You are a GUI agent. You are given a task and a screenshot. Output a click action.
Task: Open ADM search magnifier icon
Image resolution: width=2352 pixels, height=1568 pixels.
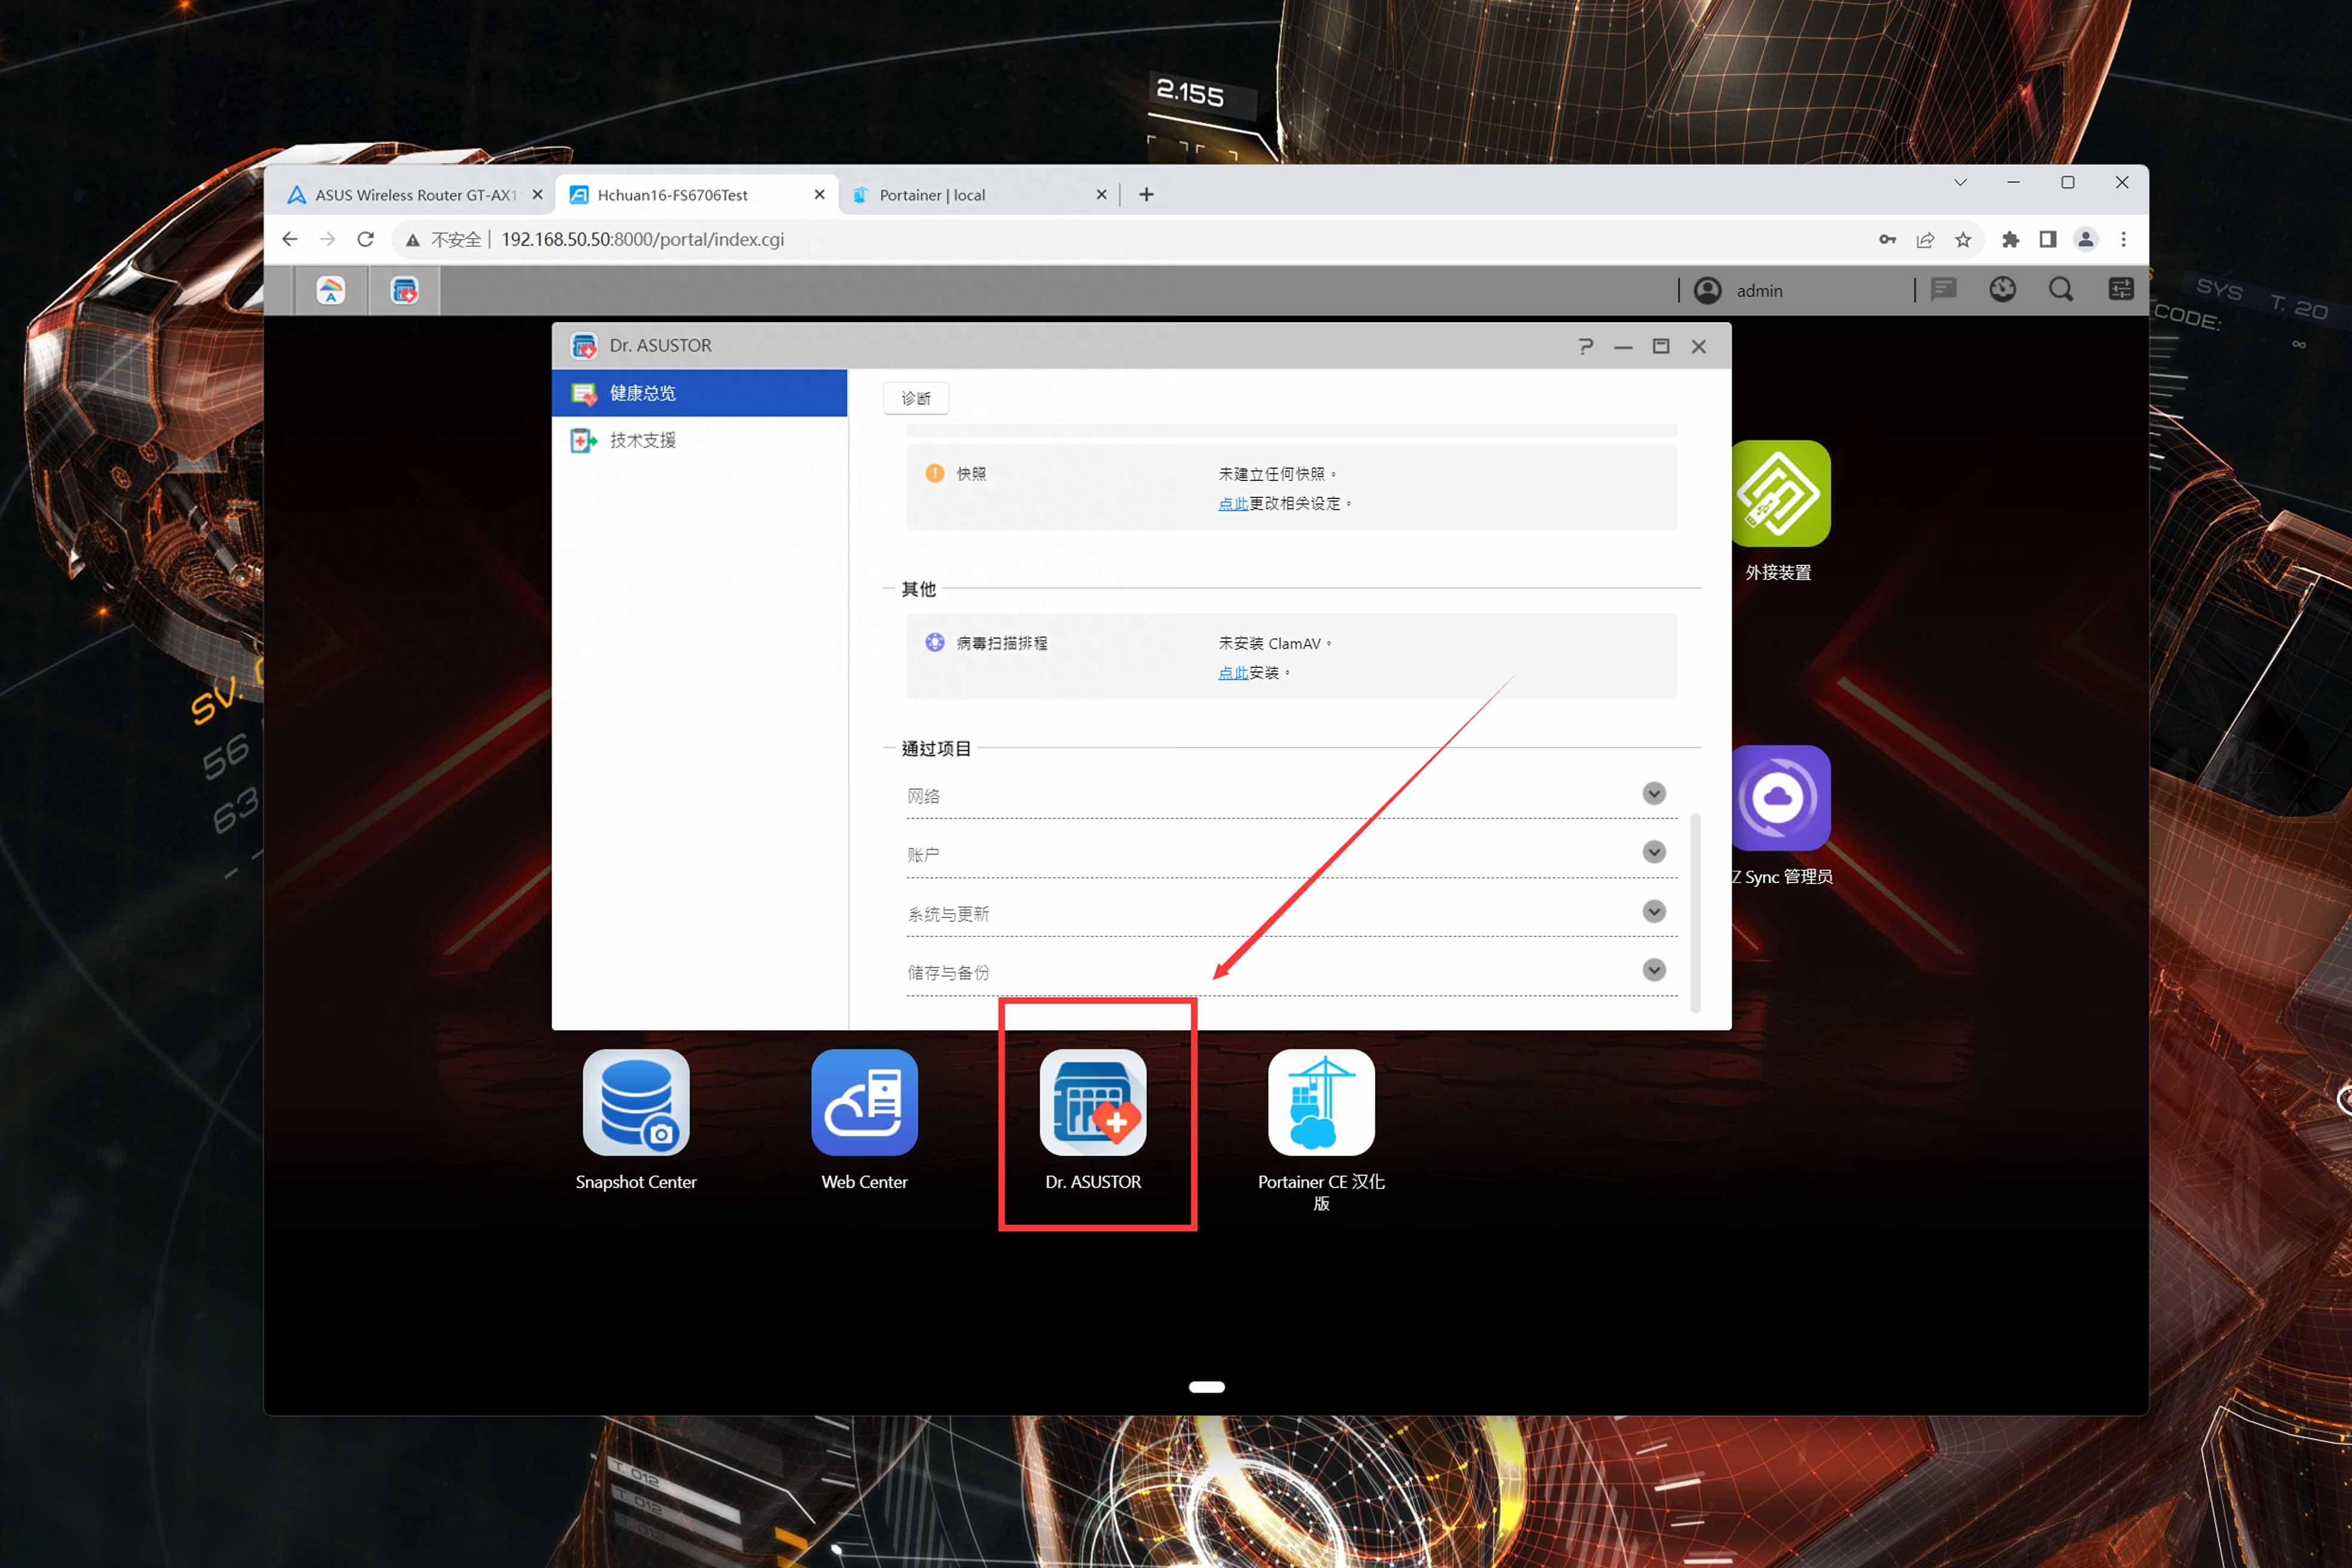(2061, 289)
